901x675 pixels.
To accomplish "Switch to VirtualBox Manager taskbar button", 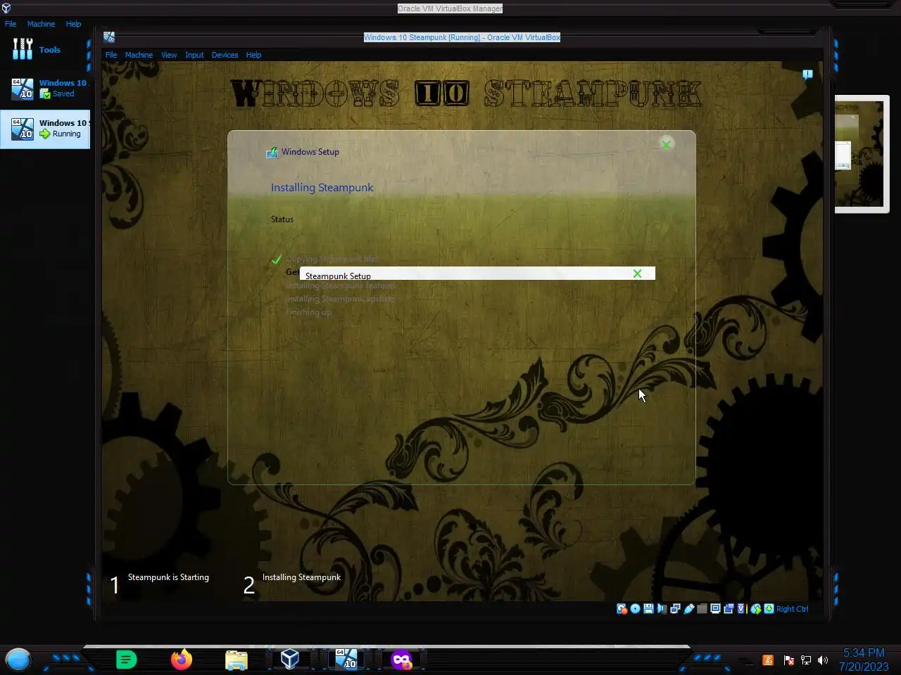I will coord(290,659).
